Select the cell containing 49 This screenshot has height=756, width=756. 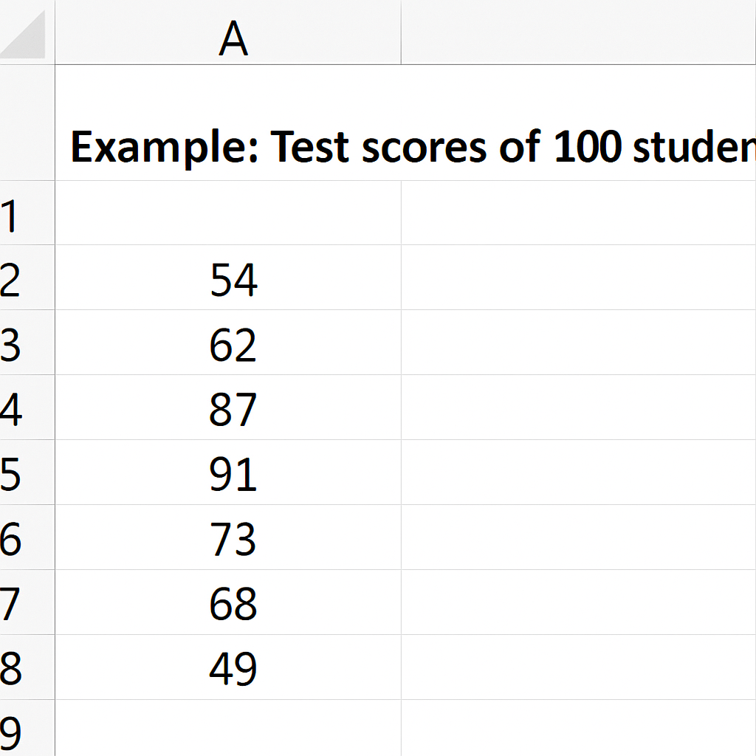232,669
